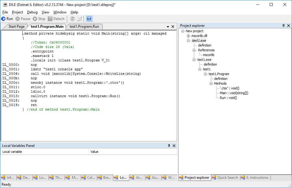Pin or auto-hide the Project explorer panel
The image size is (292, 188).
pyautogui.click(x=283, y=26)
